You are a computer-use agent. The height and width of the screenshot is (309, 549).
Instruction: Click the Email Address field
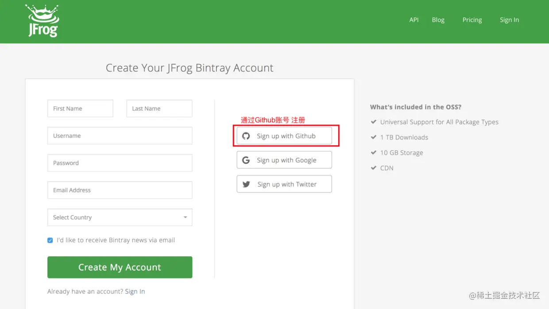120,190
